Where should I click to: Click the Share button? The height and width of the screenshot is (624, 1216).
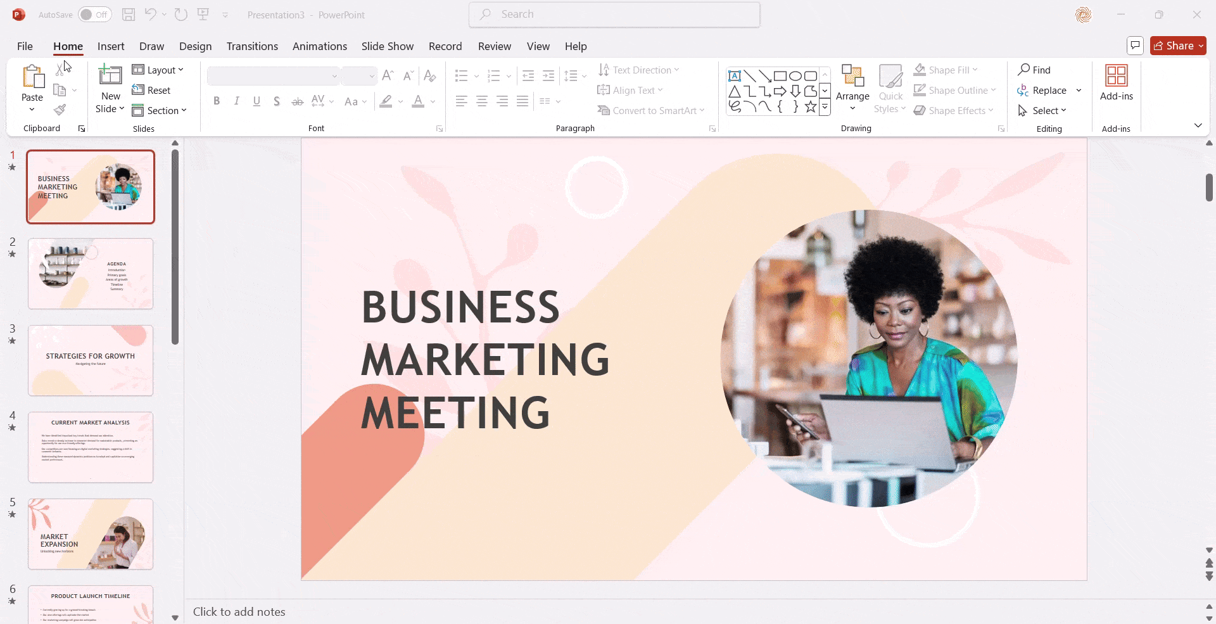pyautogui.click(x=1177, y=45)
